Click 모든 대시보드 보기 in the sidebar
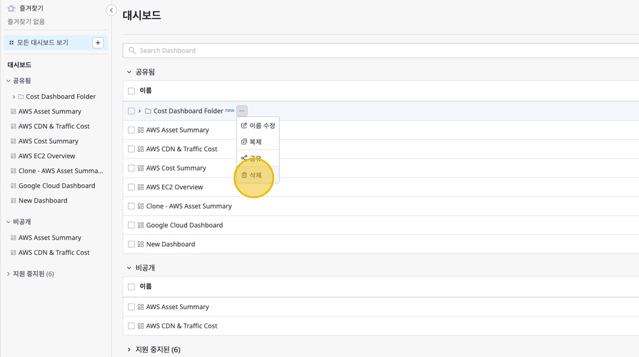The height and width of the screenshot is (357, 639). coord(43,43)
